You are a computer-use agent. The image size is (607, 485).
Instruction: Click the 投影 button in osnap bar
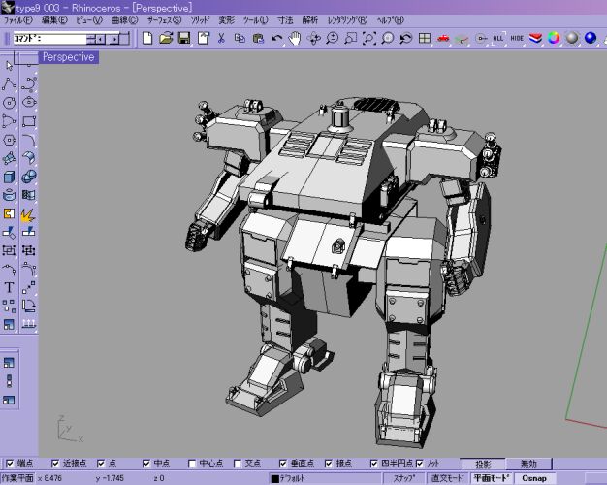click(x=483, y=464)
